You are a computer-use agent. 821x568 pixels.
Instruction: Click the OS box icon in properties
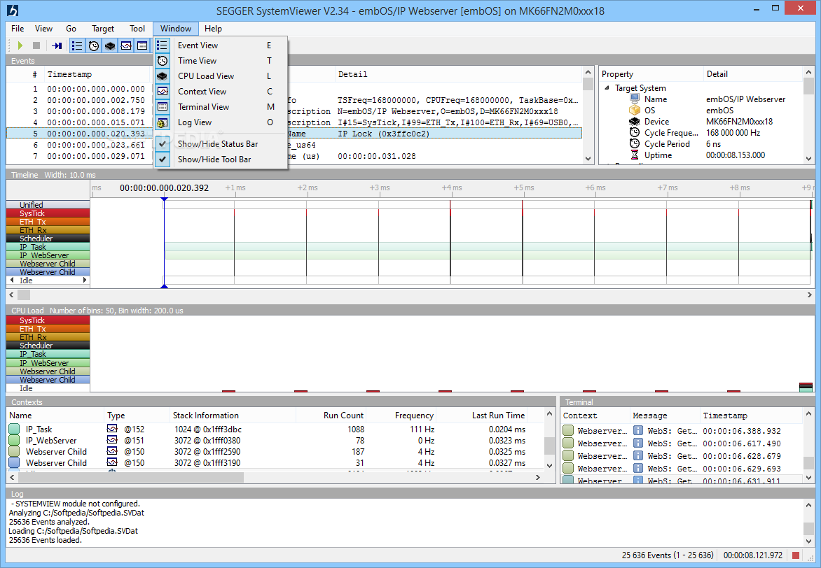pos(635,111)
